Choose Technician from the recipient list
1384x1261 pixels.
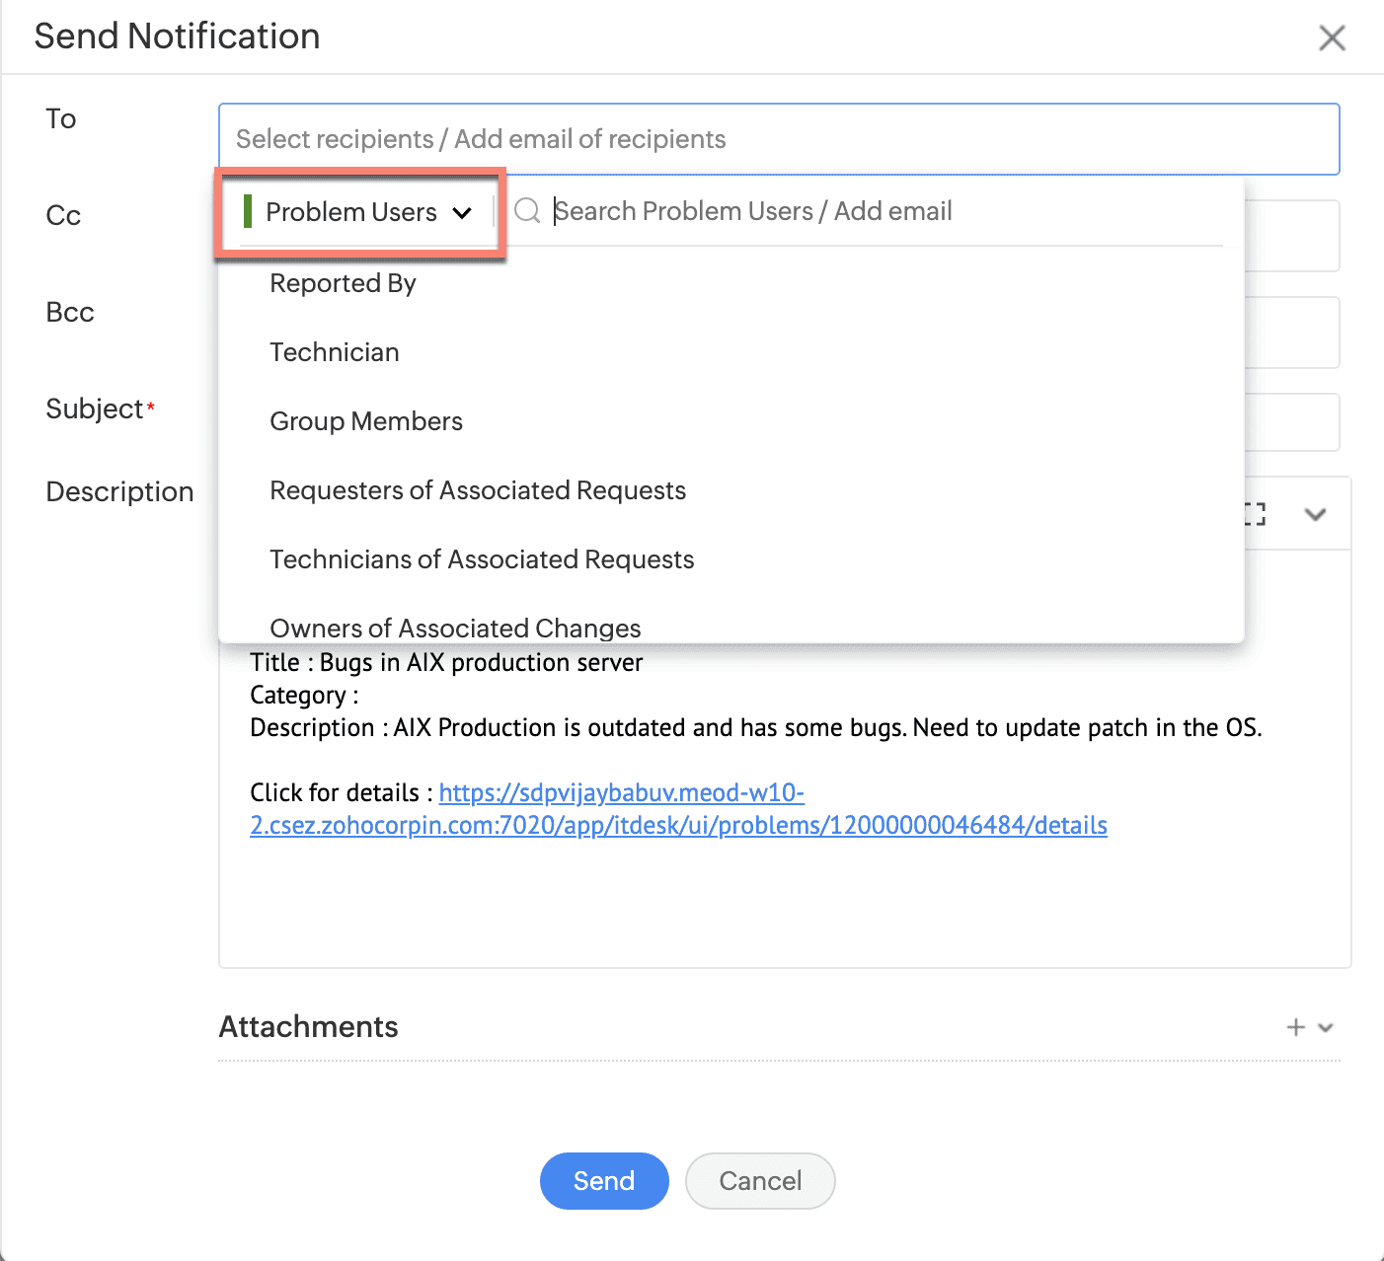pos(335,353)
